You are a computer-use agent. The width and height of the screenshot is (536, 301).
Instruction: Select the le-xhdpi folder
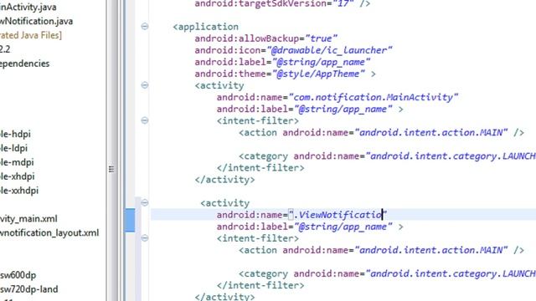click(18, 176)
